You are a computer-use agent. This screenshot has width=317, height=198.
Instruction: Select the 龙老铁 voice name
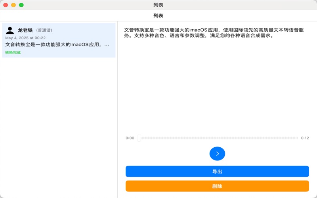(x=25, y=30)
